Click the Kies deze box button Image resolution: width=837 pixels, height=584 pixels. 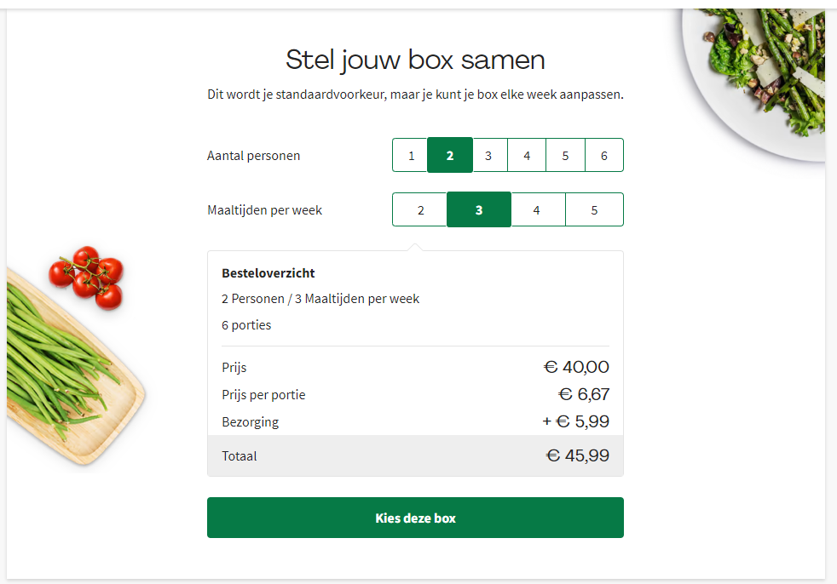coord(415,518)
